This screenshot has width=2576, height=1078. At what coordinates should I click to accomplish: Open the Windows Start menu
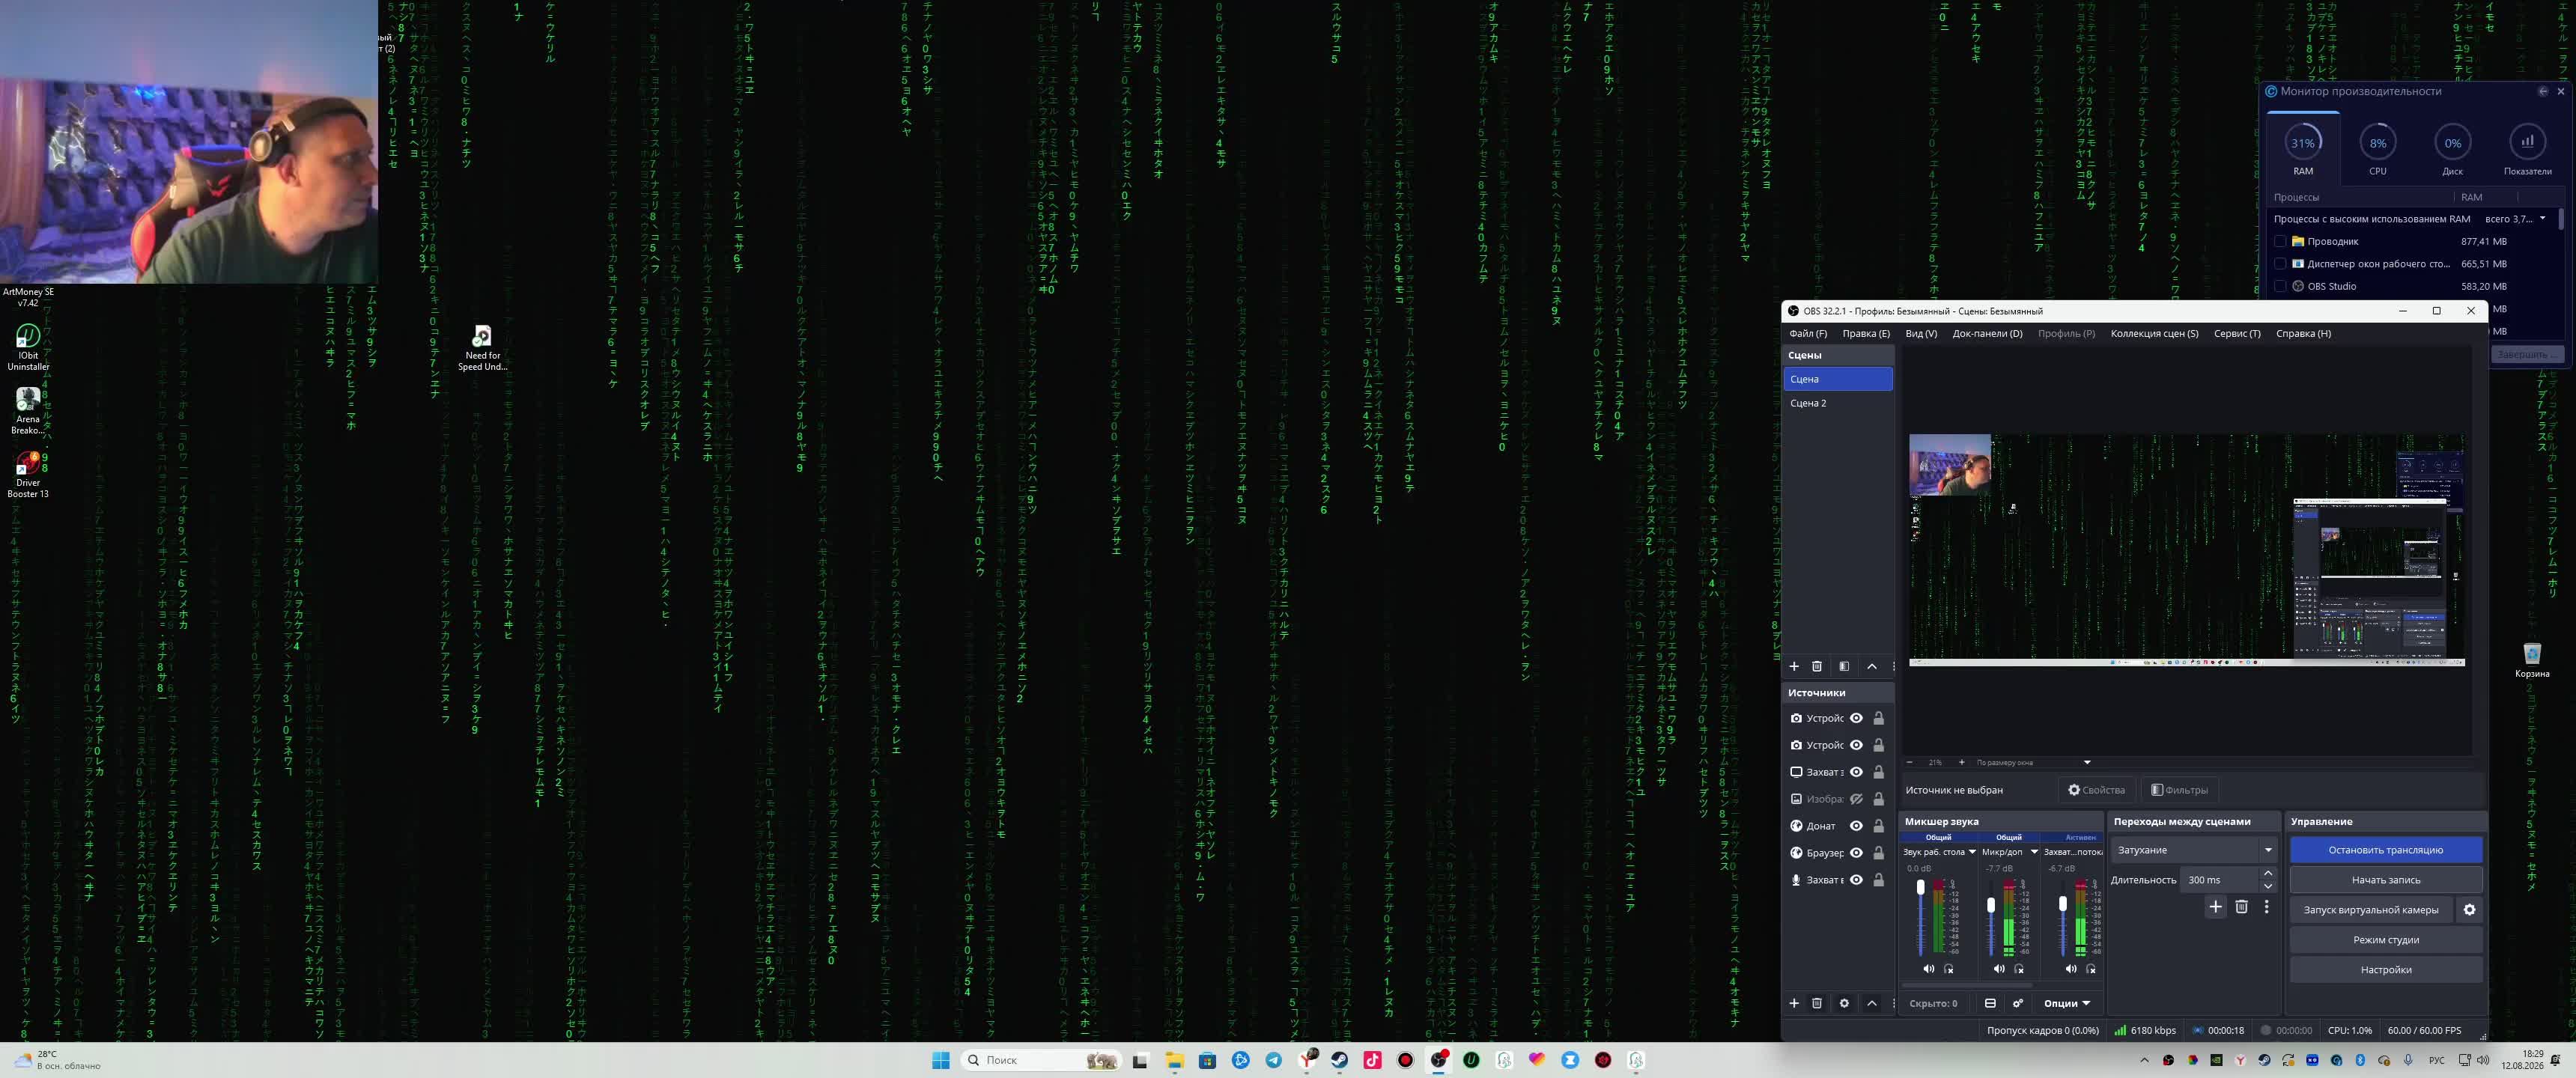941,1060
